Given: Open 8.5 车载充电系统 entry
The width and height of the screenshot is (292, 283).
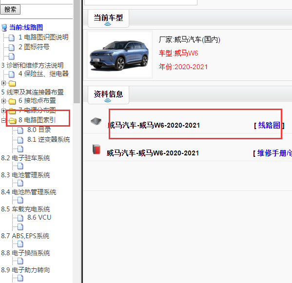Looking at the screenshot, I should (x=25, y=209).
